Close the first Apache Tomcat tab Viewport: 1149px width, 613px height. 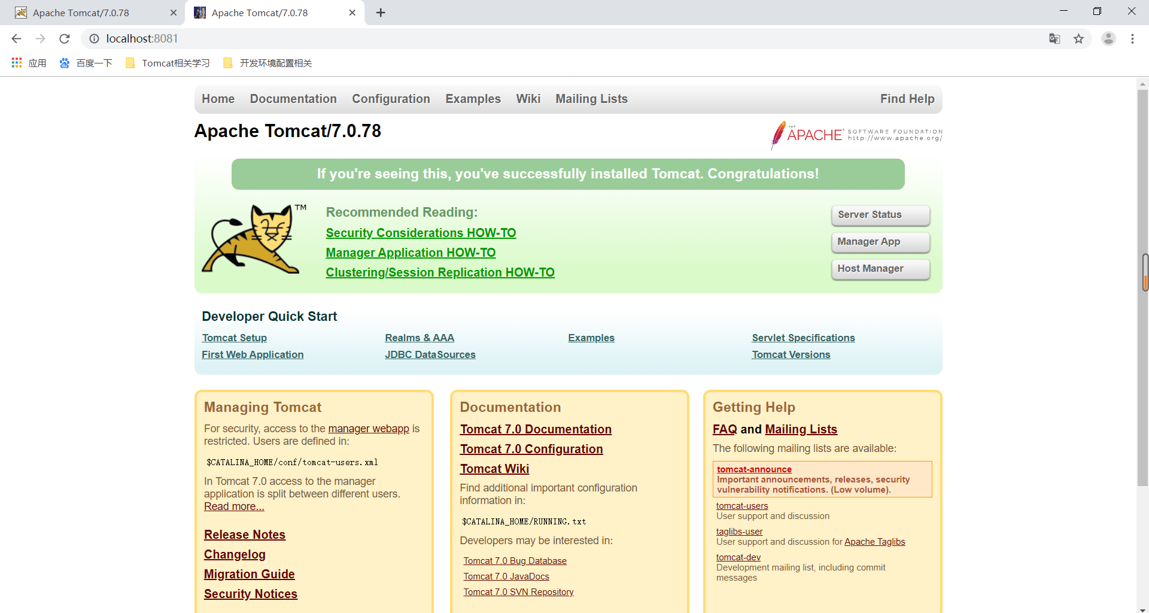coord(174,13)
